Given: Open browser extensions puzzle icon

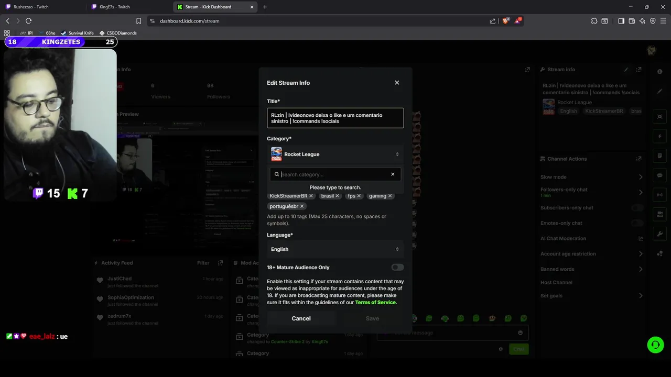Looking at the screenshot, I should tap(594, 21).
